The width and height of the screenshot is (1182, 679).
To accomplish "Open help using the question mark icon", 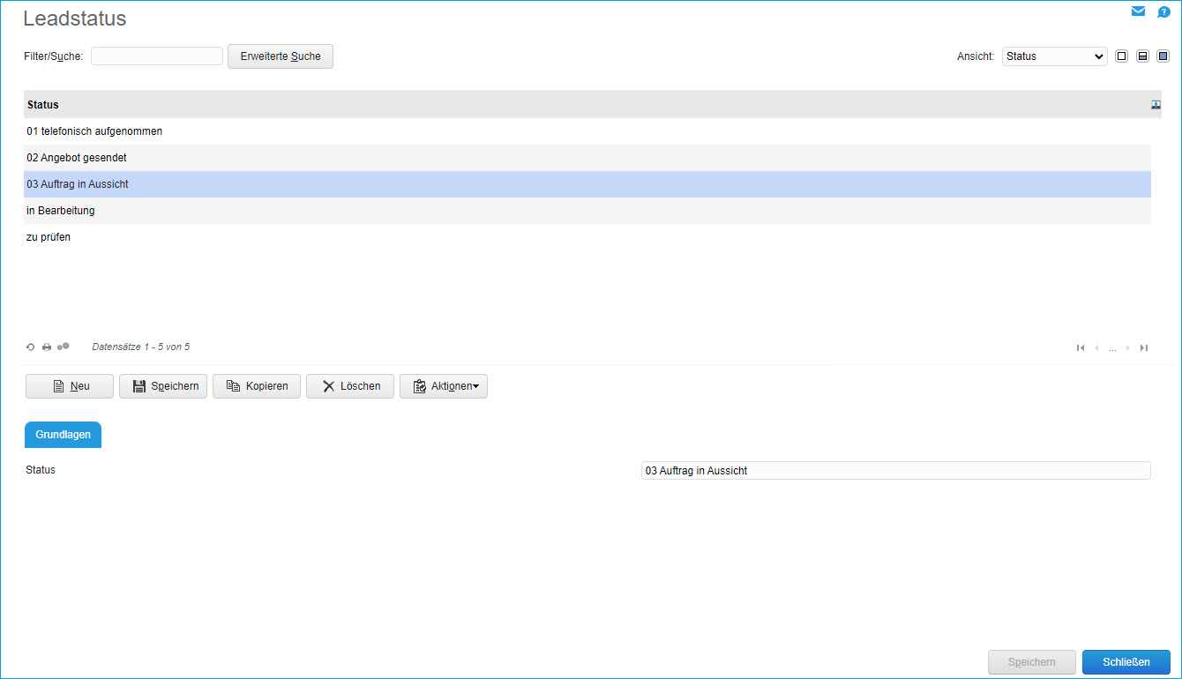I will pos(1163,11).
